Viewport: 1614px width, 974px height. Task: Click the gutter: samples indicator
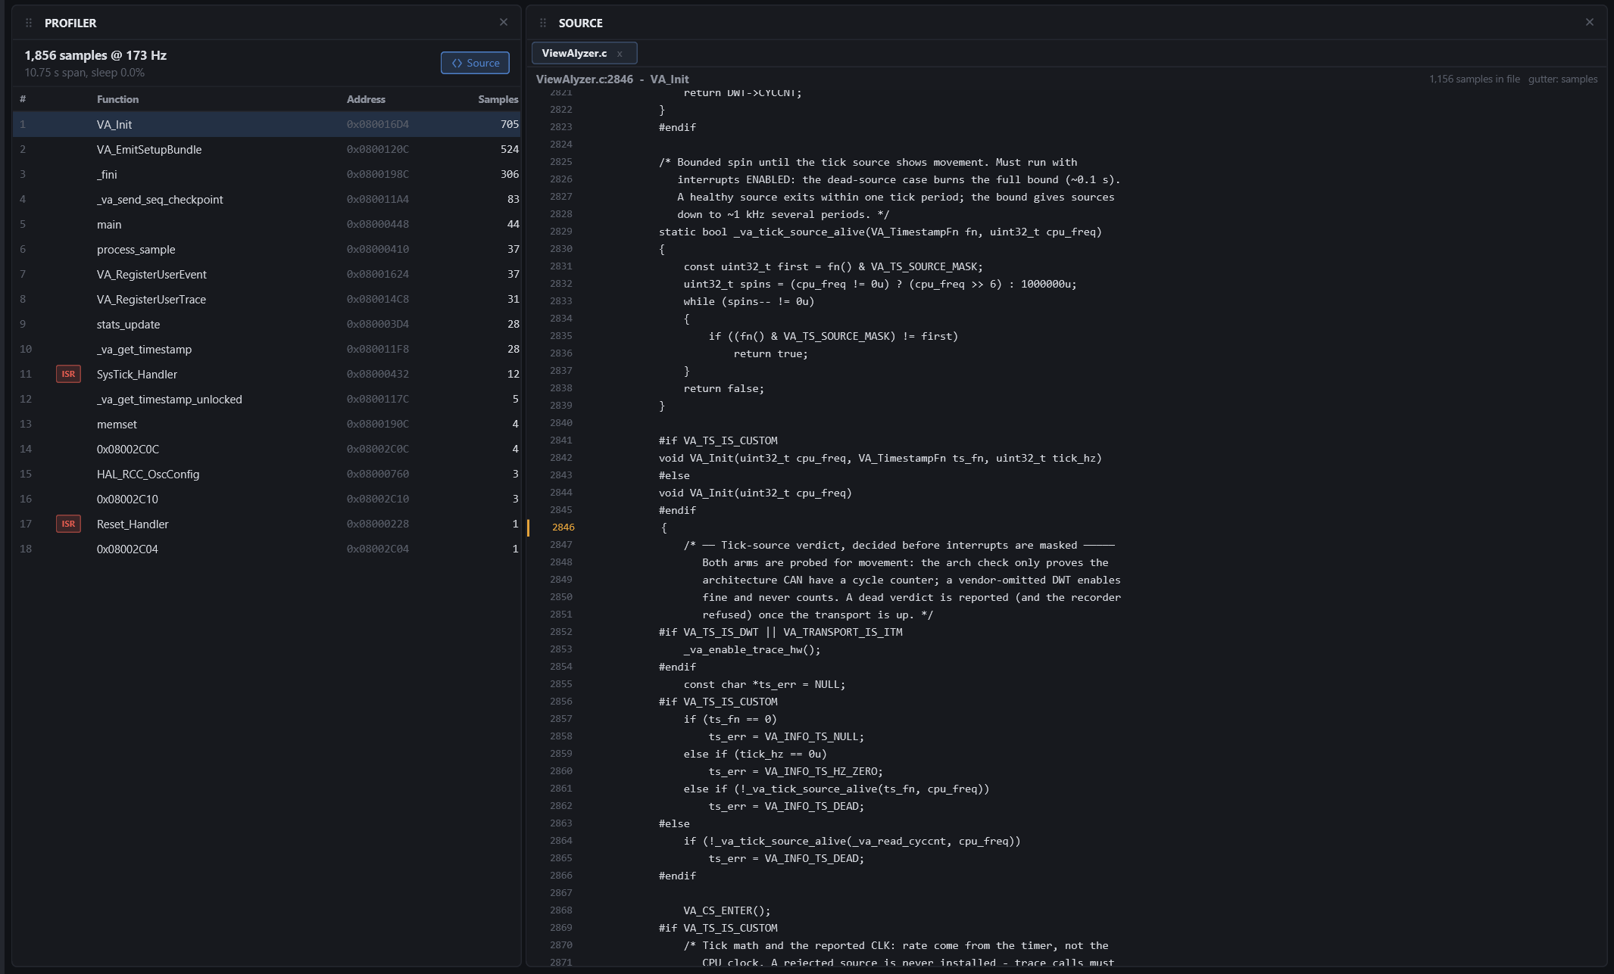(x=1562, y=79)
